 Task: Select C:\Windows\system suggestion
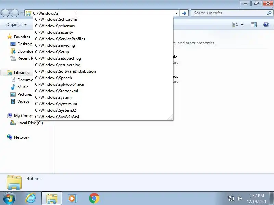pos(103,97)
